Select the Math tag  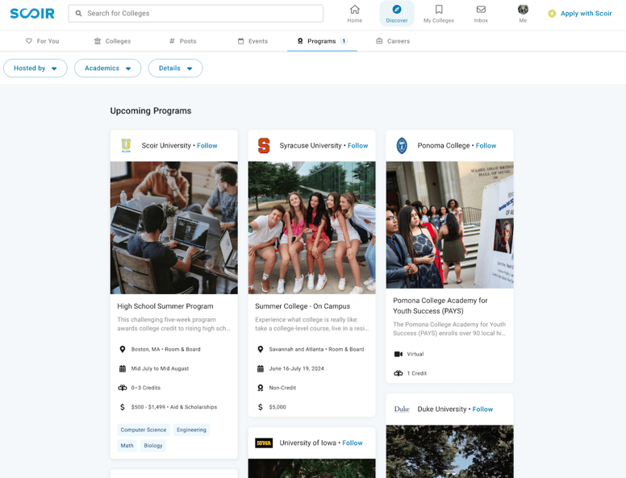127,445
